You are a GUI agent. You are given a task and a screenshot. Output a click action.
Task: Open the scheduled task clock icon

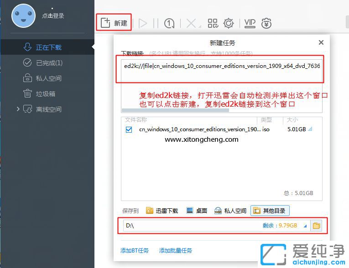coord(169,23)
